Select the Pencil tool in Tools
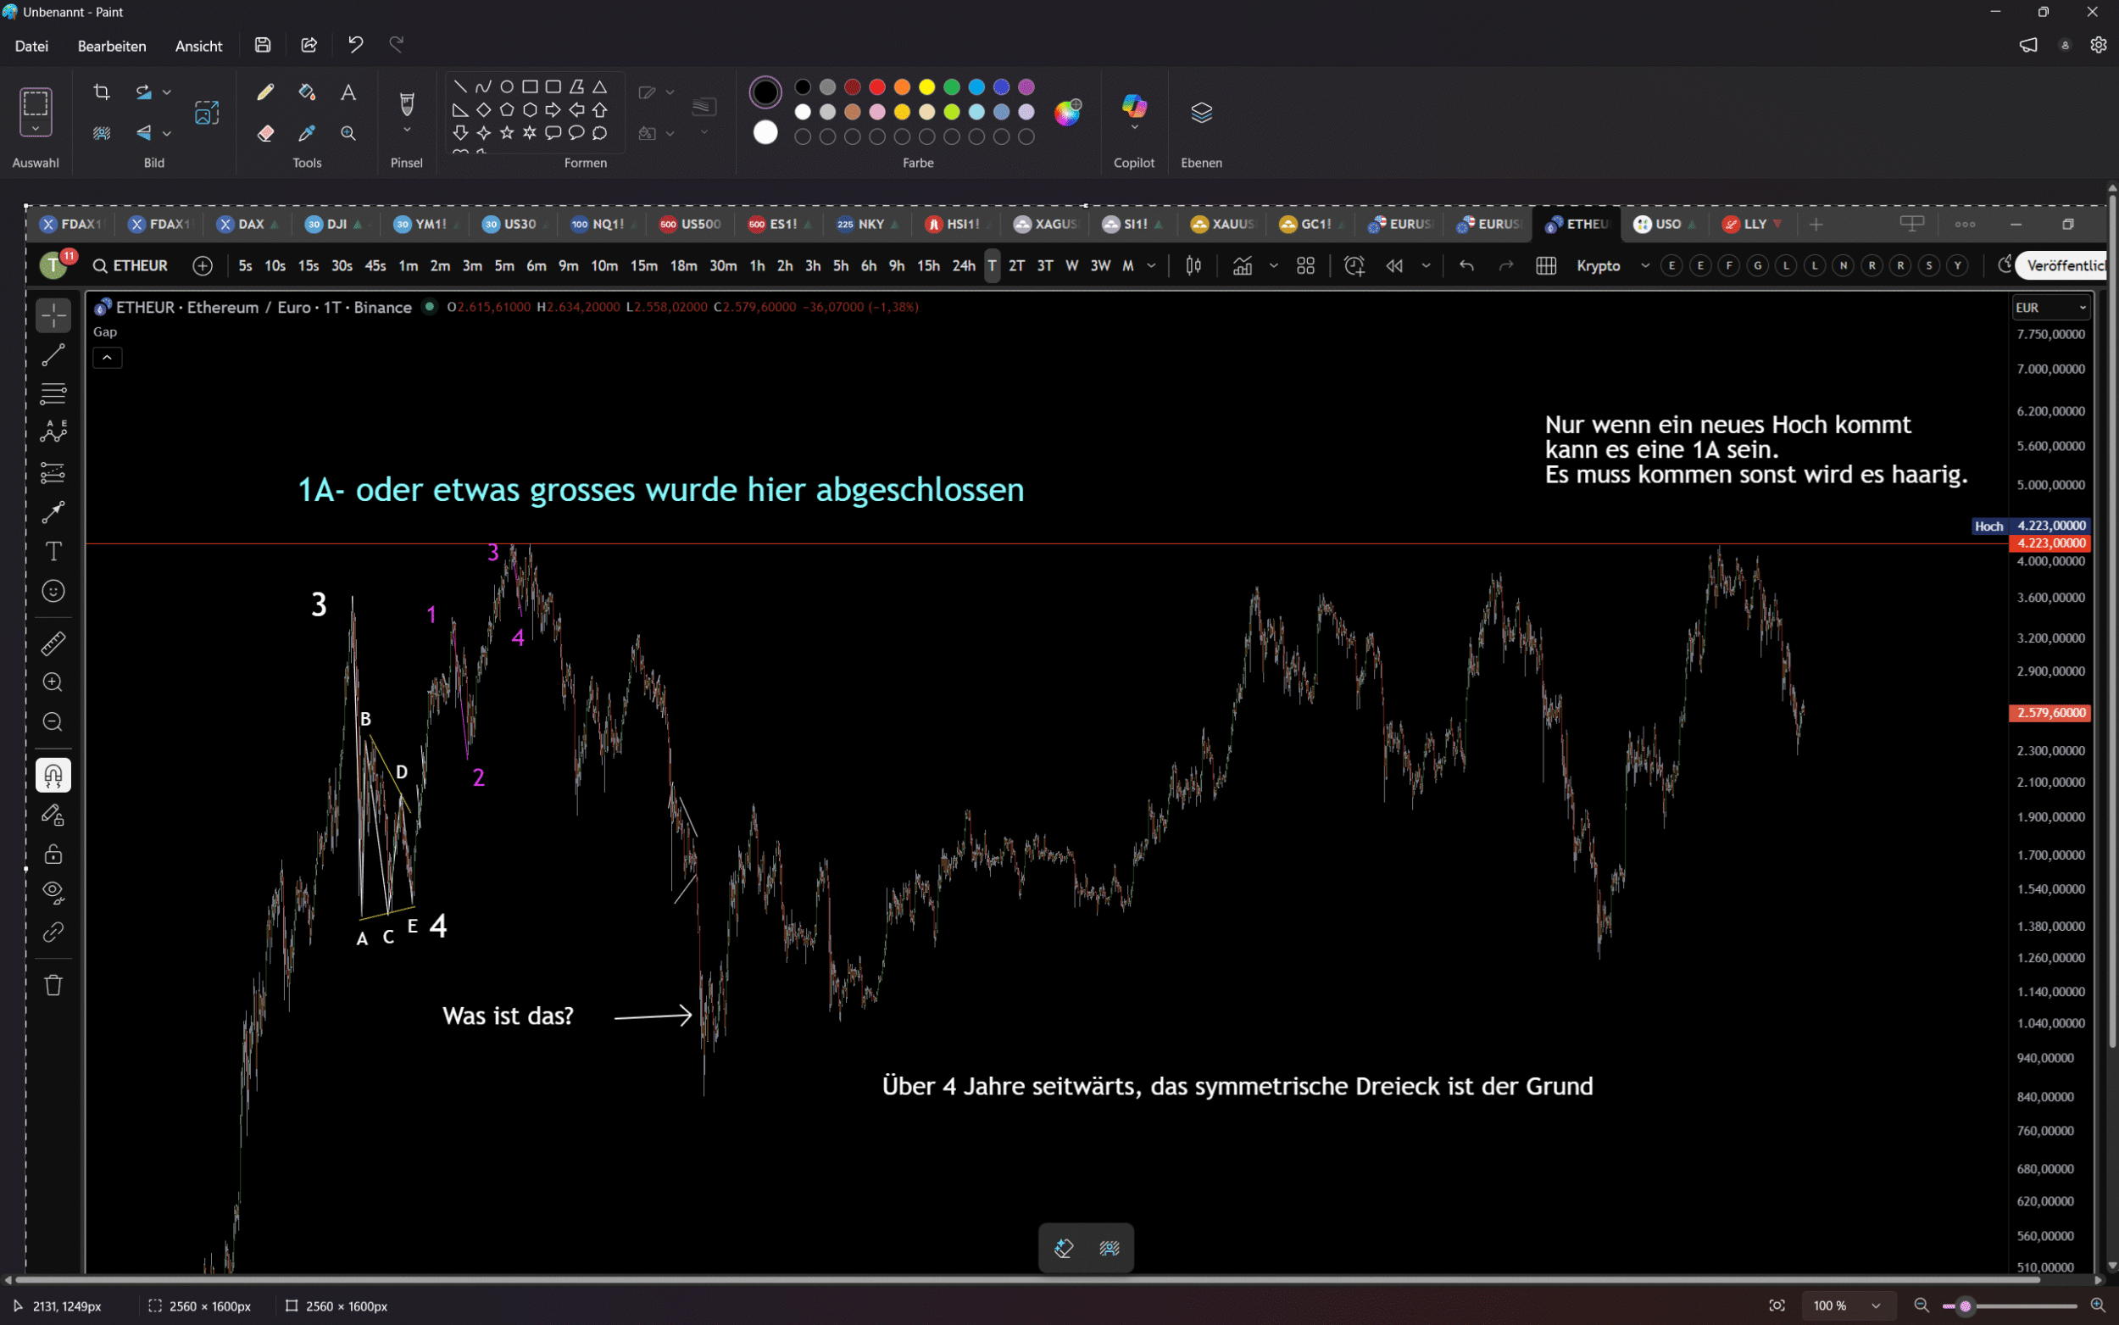 [x=264, y=92]
